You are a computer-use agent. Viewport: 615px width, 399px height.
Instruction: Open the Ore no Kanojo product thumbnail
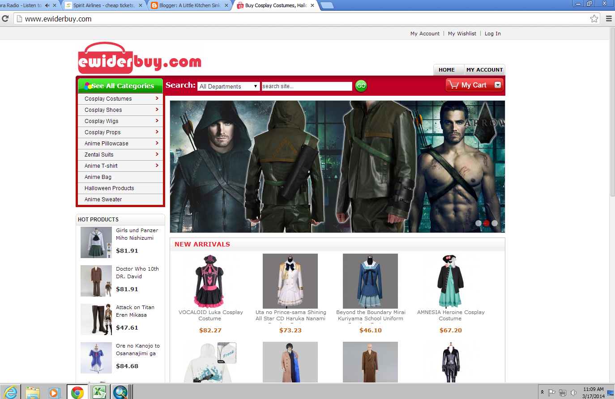click(x=96, y=358)
